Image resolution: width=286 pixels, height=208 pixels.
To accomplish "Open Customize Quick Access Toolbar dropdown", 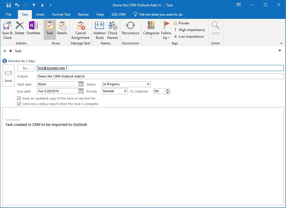I will tap(50, 5).
